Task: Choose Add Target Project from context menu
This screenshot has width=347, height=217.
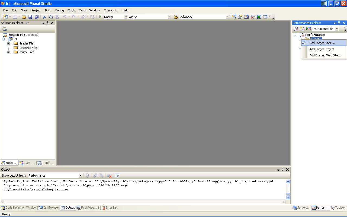Action: coord(322,49)
